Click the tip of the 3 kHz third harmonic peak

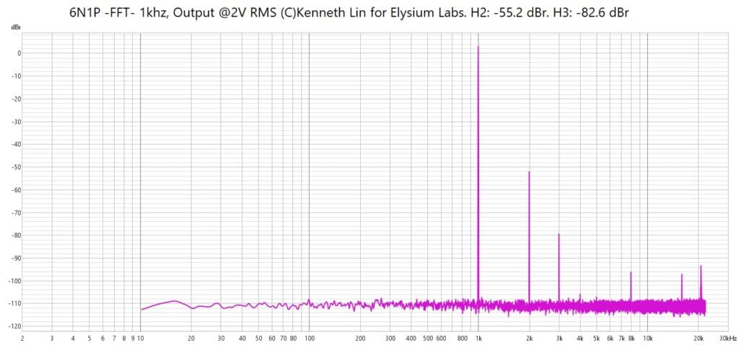(x=559, y=234)
